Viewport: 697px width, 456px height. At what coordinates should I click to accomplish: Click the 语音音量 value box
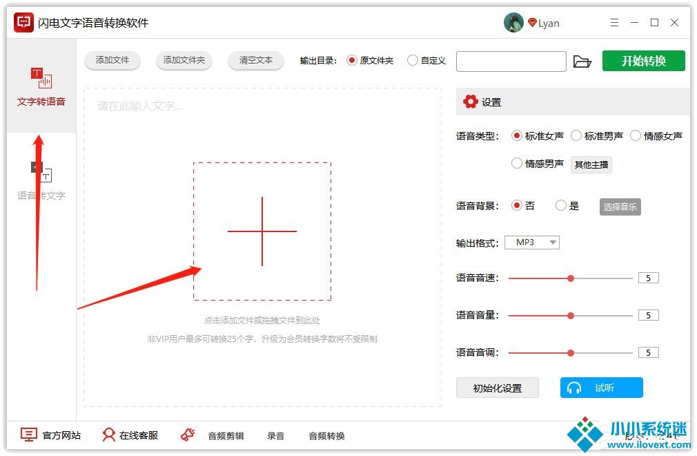click(x=649, y=316)
